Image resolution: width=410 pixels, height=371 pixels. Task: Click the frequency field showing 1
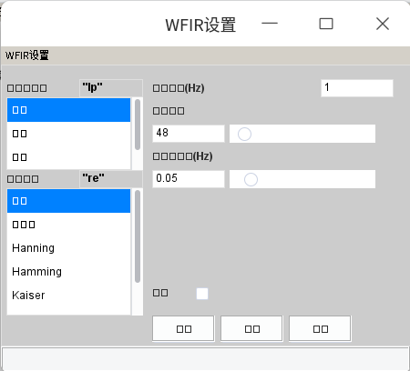(357, 88)
